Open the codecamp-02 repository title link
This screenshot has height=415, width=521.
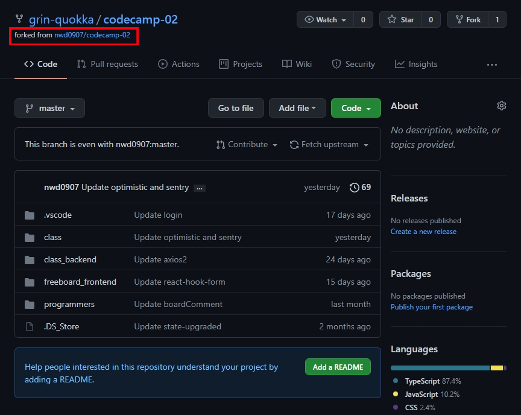coord(141,19)
